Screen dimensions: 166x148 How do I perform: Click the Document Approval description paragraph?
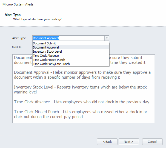tap(82, 75)
